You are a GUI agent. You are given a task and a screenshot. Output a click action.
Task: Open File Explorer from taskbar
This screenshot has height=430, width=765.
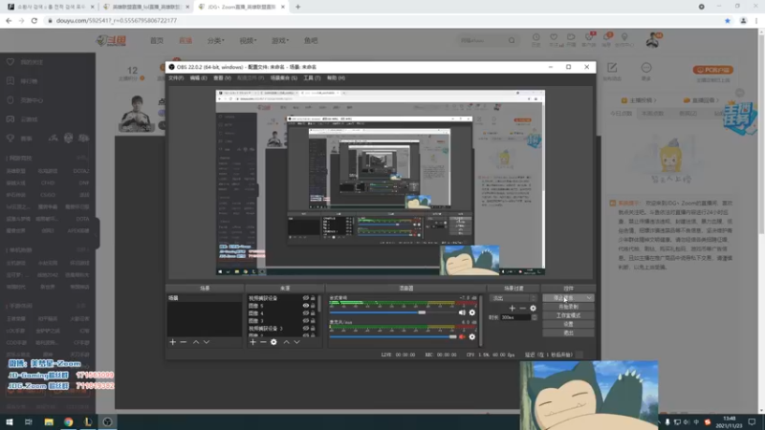(49, 421)
